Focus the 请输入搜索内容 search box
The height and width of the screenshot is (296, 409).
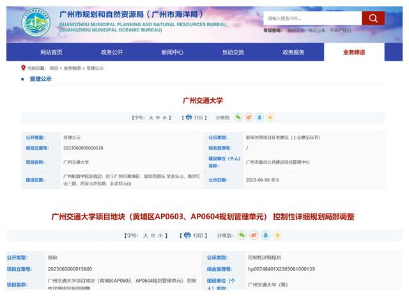[x=313, y=19]
